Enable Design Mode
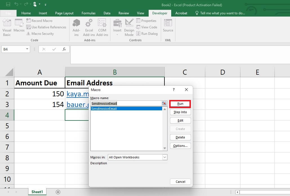Image resolution: width=290 pixels, height=196 pixels. point(129,27)
